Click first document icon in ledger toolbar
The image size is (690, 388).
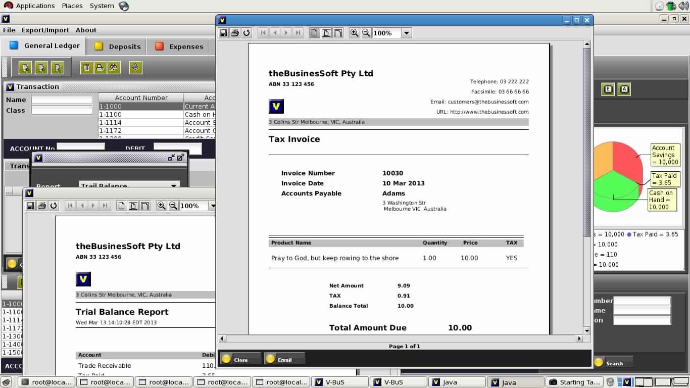[25, 67]
